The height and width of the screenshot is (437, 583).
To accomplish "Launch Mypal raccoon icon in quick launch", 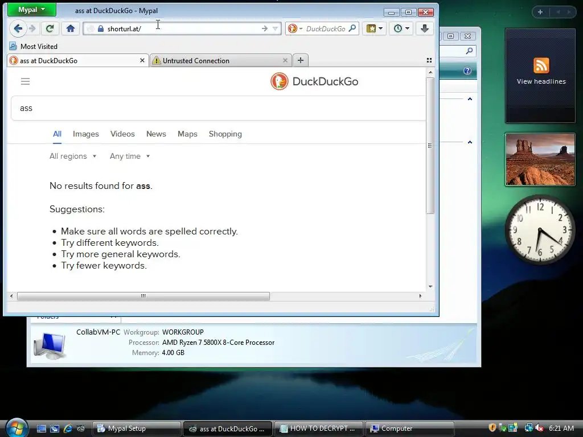I will tap(81, 428).
